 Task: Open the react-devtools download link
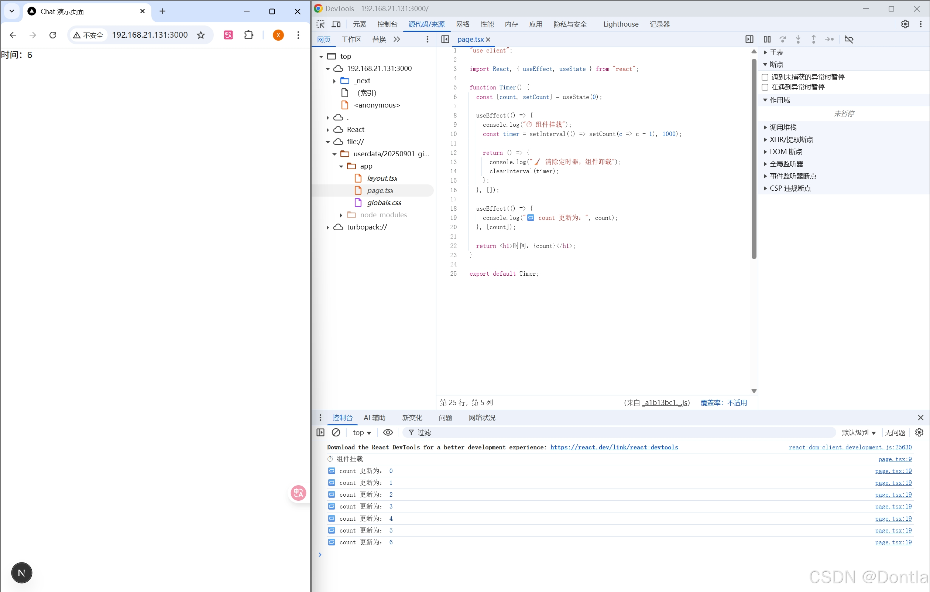point(614,447)
